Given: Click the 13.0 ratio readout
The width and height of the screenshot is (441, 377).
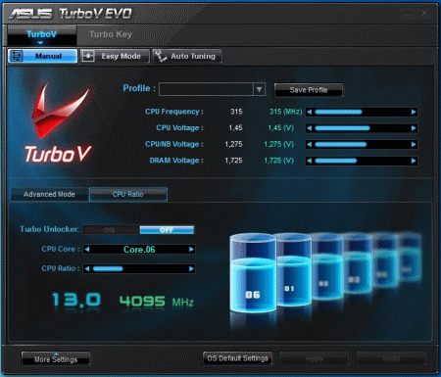Looking at the screenshot, I should tap(76, 300).
